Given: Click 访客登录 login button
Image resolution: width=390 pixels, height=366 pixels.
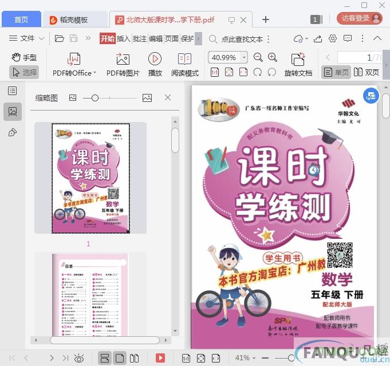Looking at the screenshot, I should (360, 18).
